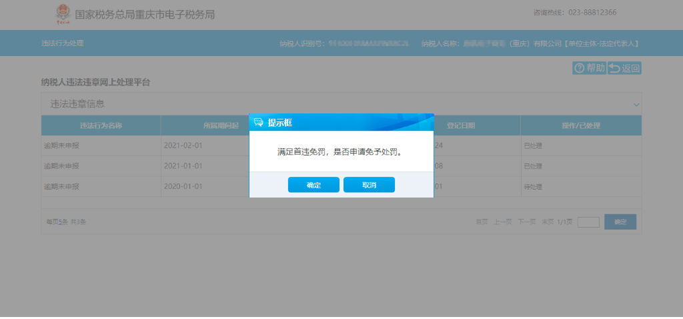Open 帮助 help button
The image size is (683, 319).
[x=589, y=68]
